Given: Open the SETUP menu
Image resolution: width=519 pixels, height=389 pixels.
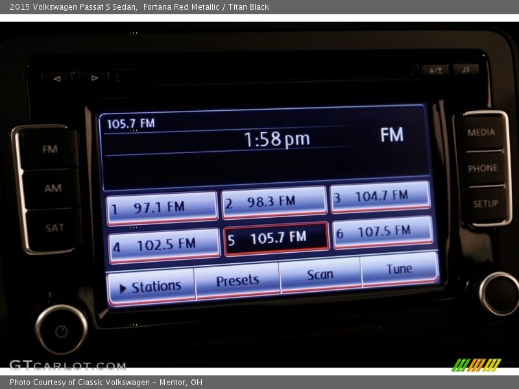Looking at the screenshot, I should click(x=485, y=204).
